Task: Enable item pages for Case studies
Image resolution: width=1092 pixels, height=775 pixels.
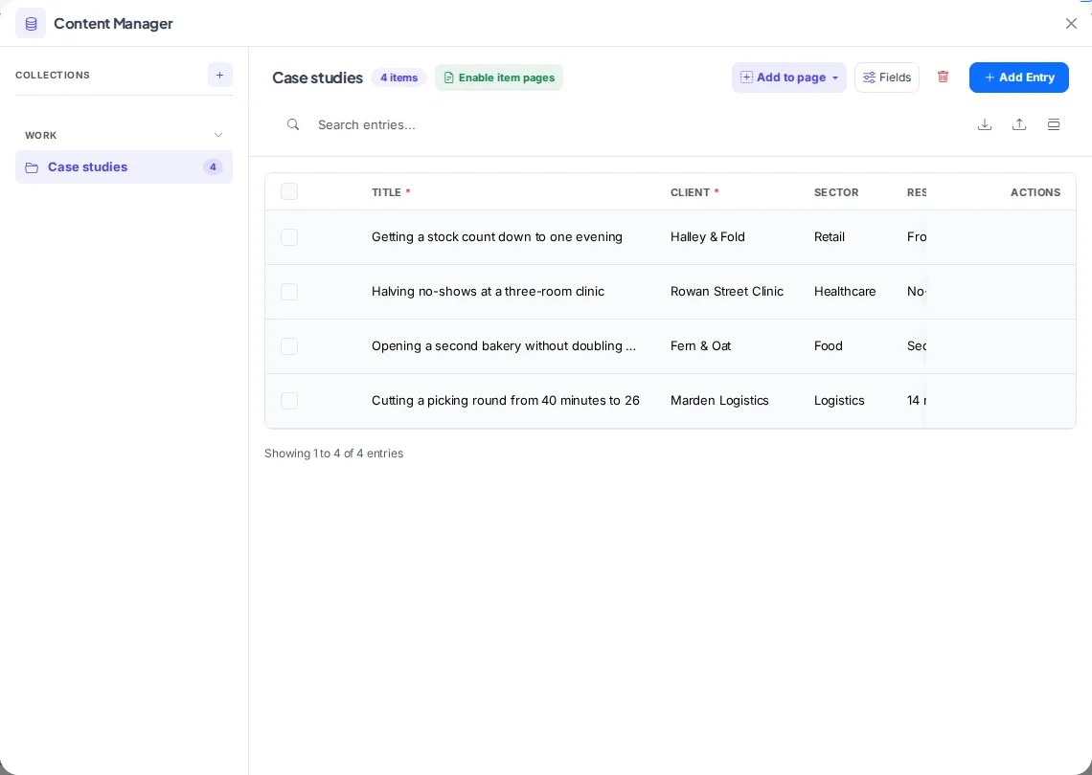Action: pyautogui.click(x=499, y=77)
